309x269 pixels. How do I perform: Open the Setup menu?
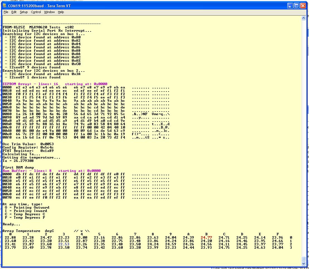[x=24, y=12]
